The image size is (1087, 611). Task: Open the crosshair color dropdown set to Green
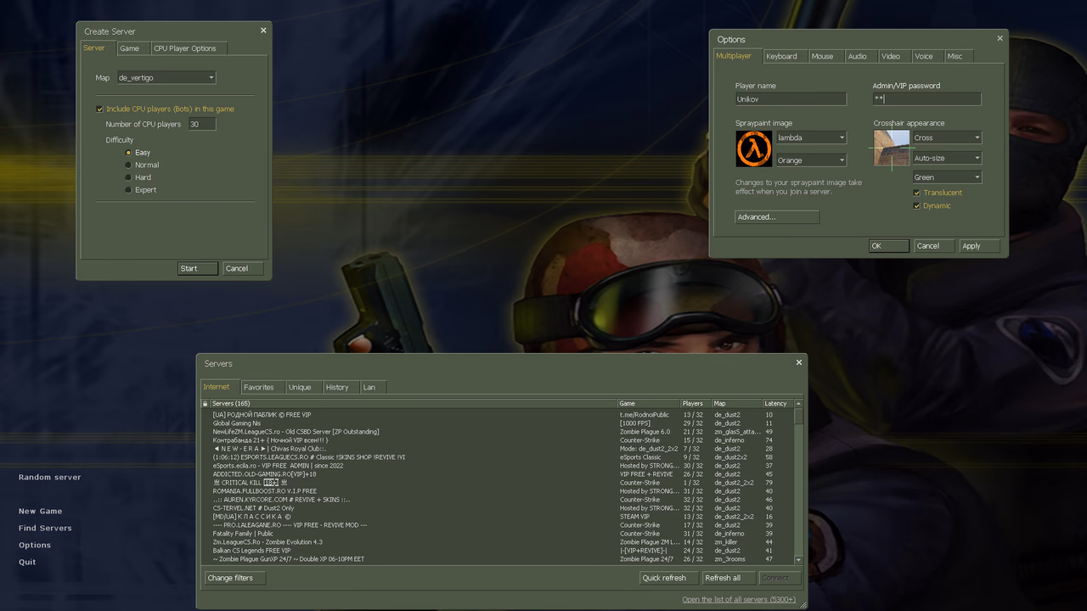click(x=947, y=177)
